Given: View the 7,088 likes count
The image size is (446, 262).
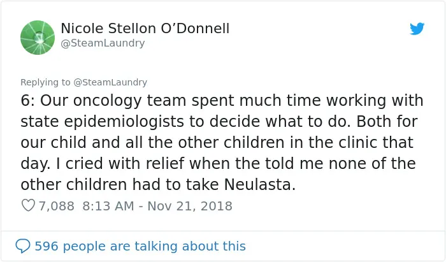Looking at the screenshot, I should 56,206.
